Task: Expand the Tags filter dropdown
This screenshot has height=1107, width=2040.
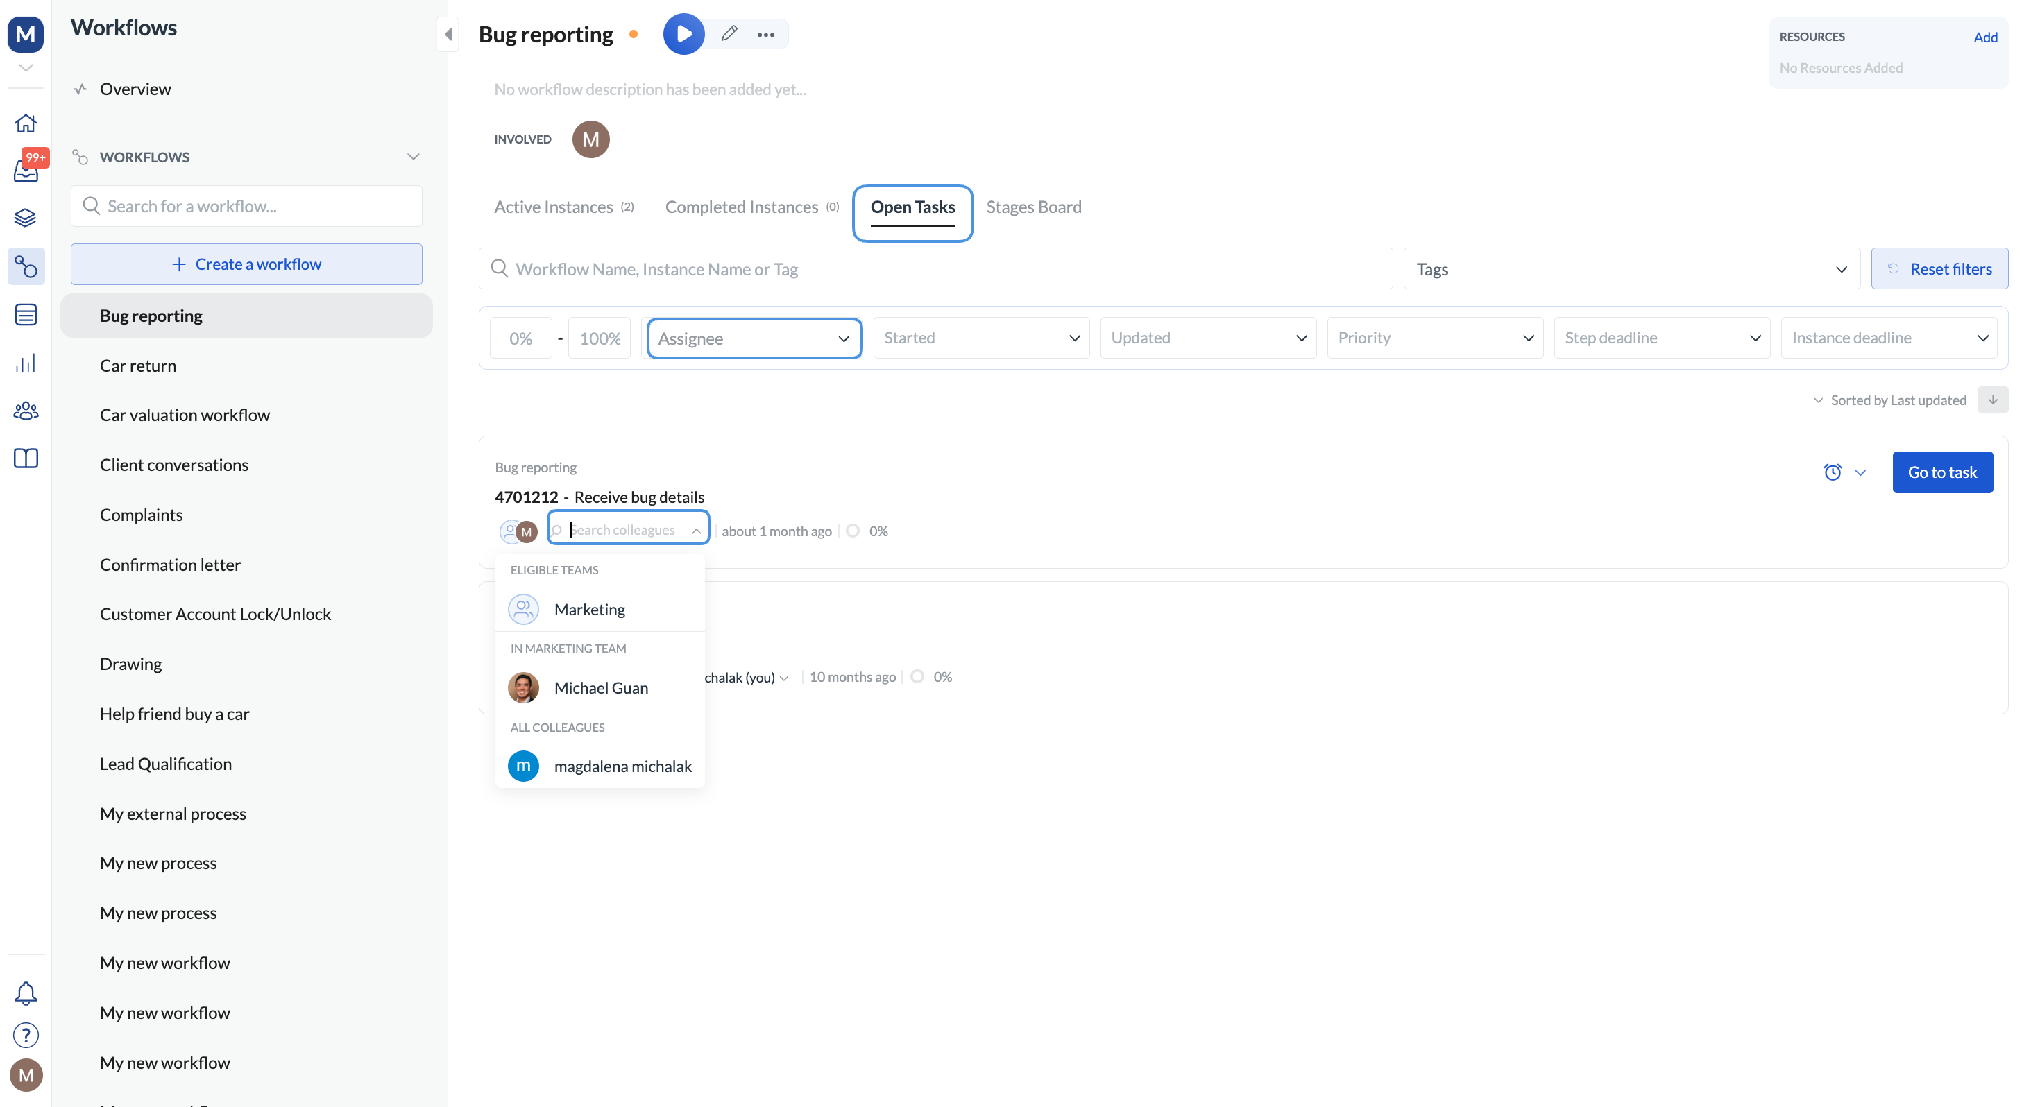Action: [x=1842, y=268]
